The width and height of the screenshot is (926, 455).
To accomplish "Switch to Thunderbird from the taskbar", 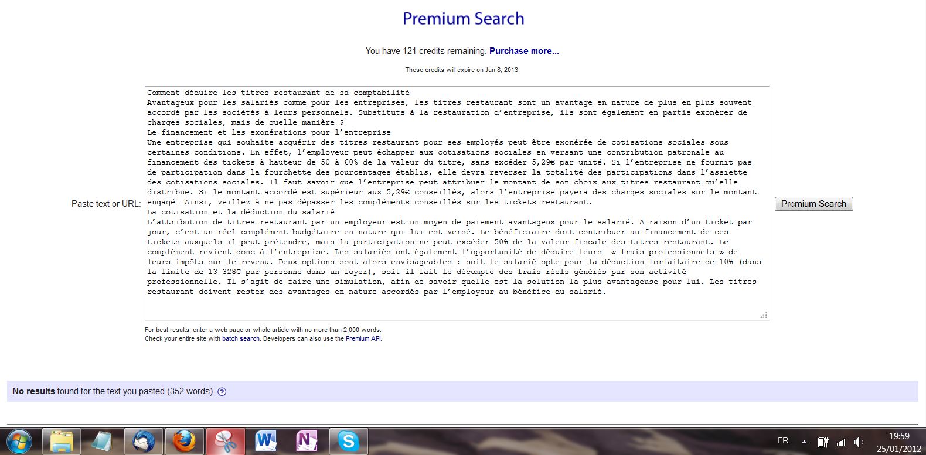I will (x=143, y=441).
